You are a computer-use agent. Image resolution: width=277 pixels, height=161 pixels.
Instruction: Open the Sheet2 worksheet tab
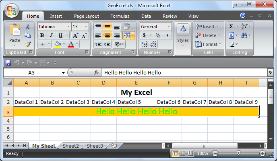[71, 146]
